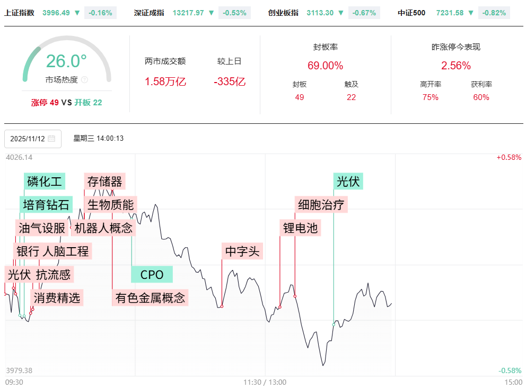The width and height of the screenshot is (526, 389).
Task: Click the down arrow next to 深证成指 13217.97
Action: (x=212, y=13)
